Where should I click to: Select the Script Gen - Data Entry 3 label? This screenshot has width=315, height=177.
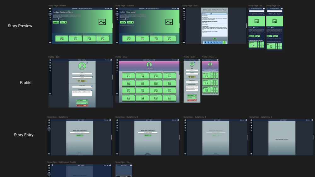point(195,117)
